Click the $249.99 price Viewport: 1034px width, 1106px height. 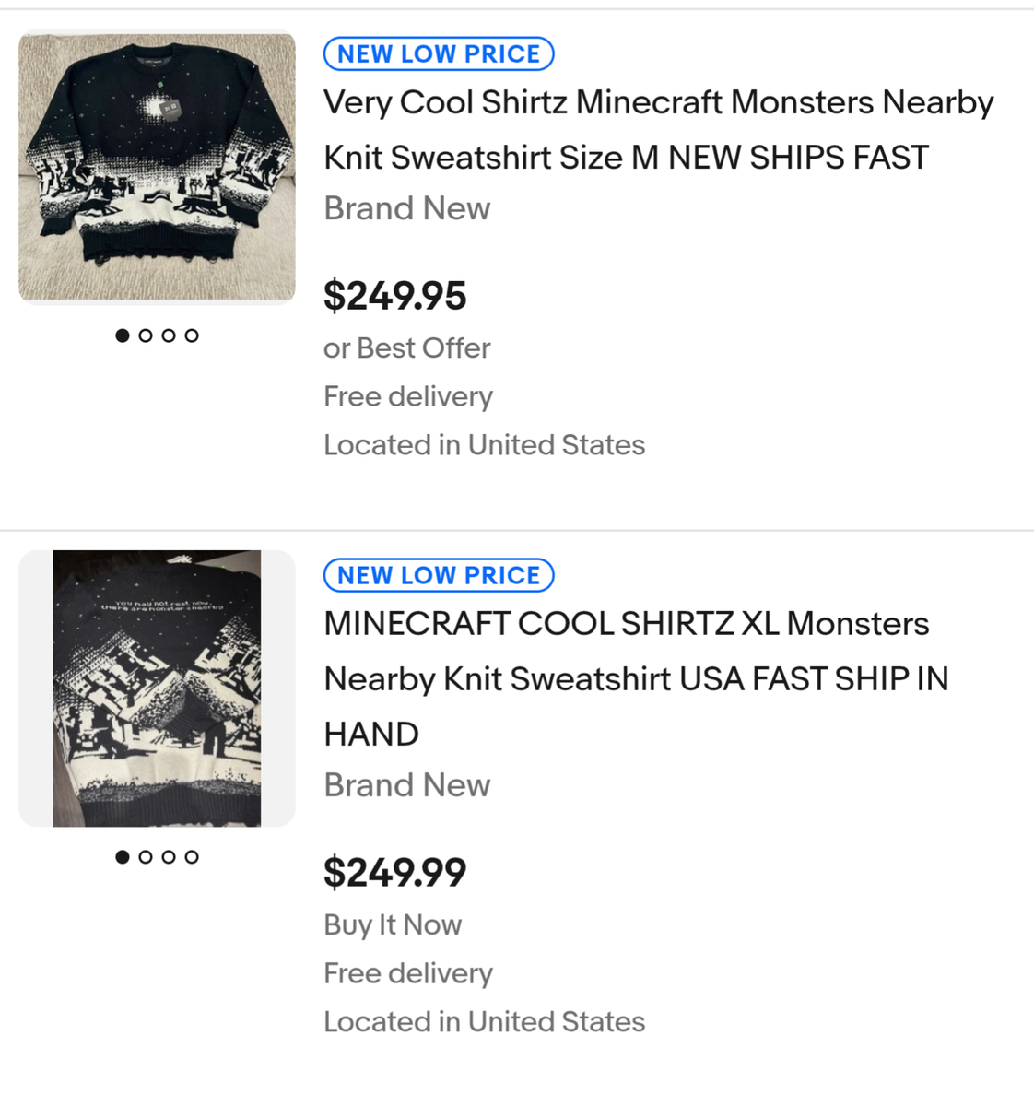pos(395,873)
